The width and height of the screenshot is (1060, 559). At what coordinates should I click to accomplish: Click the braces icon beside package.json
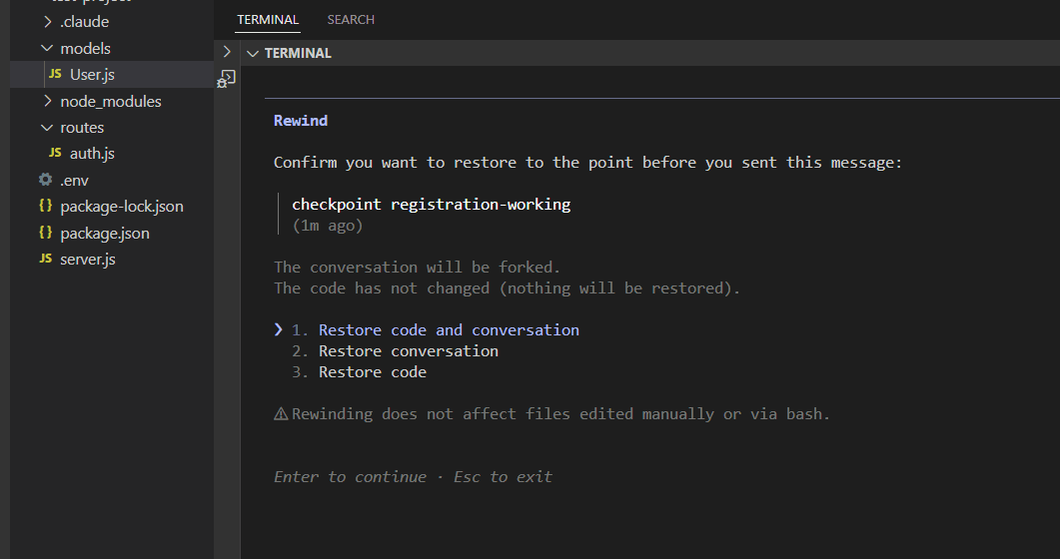click(x=45, y=233)
